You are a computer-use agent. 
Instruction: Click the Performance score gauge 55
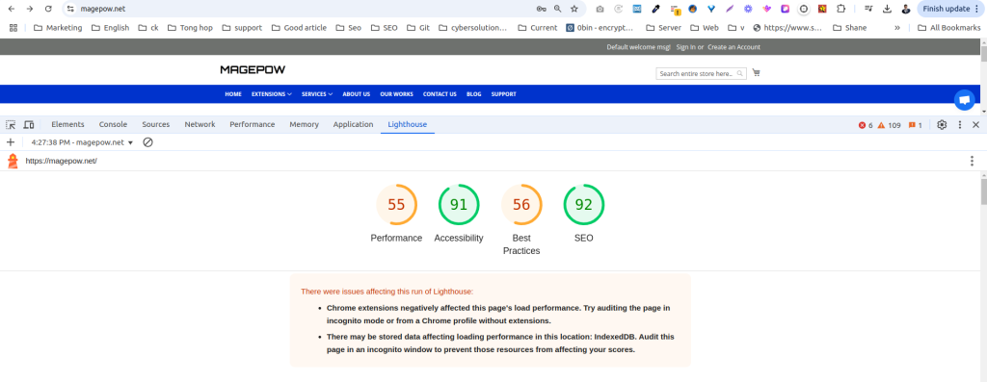tap(396, 205)
